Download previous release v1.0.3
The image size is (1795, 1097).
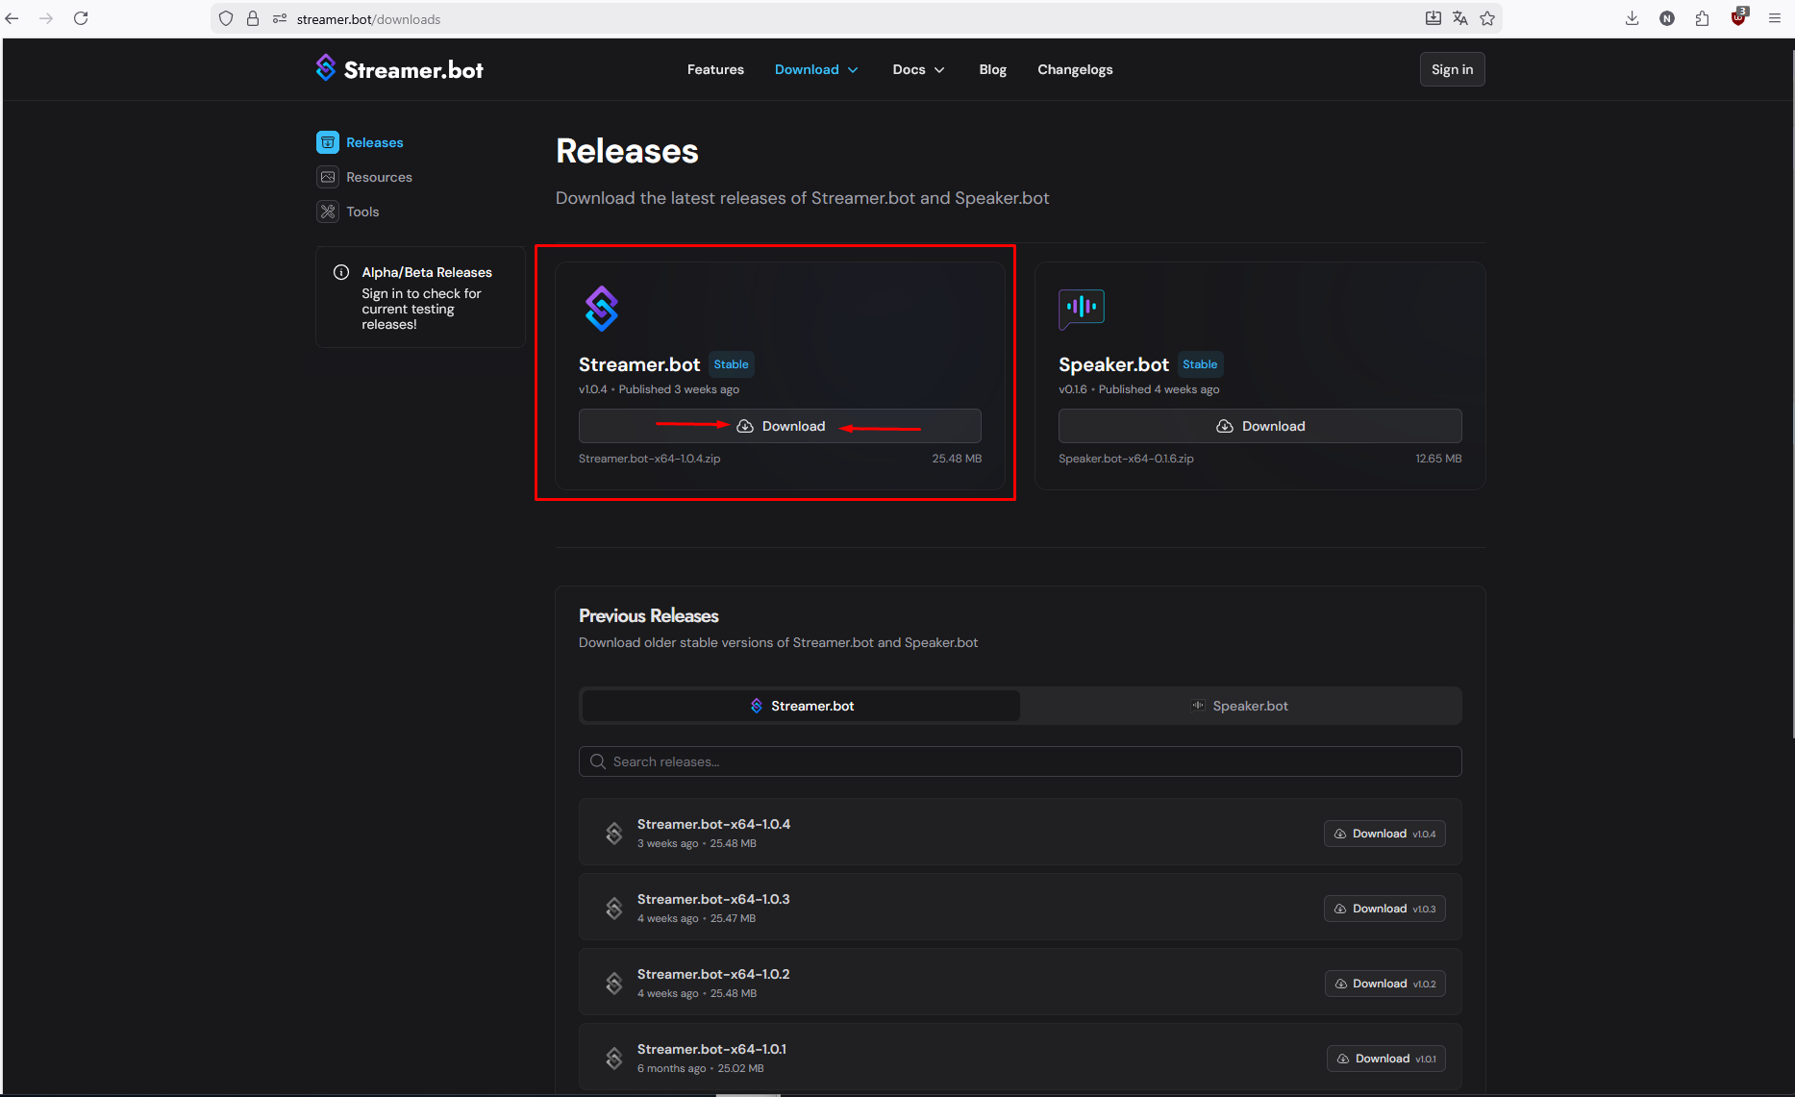(x=1384, y=909)
